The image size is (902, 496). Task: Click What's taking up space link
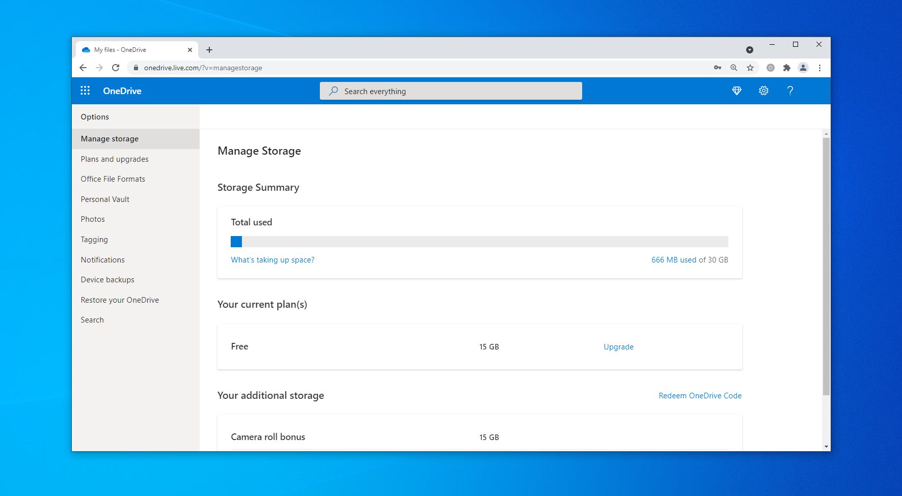click(x=272, y=260)
